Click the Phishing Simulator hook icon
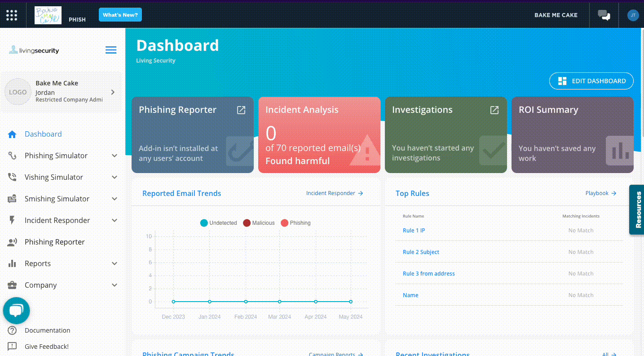The width and height of the screenshot is (644, 356). click(12, 156)
